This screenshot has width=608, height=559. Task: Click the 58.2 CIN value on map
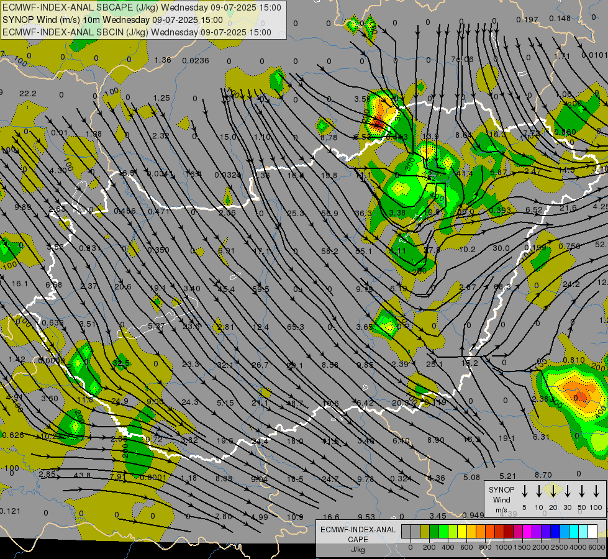click(330, 252)
